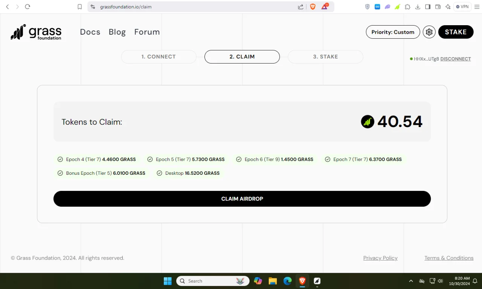Click the Epoch 5 (Tier 7) entry
The image size is (482, 289).
(186, 159)
